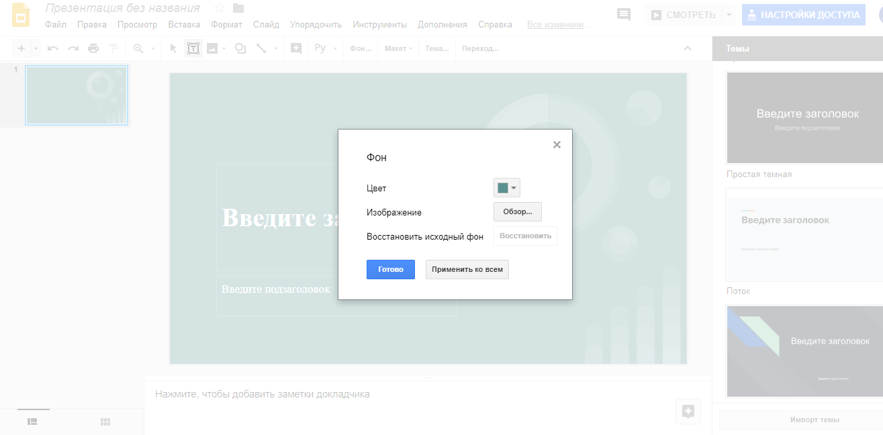Click the teal background color swatch
The image size is (883, 435).
point(504,187)
